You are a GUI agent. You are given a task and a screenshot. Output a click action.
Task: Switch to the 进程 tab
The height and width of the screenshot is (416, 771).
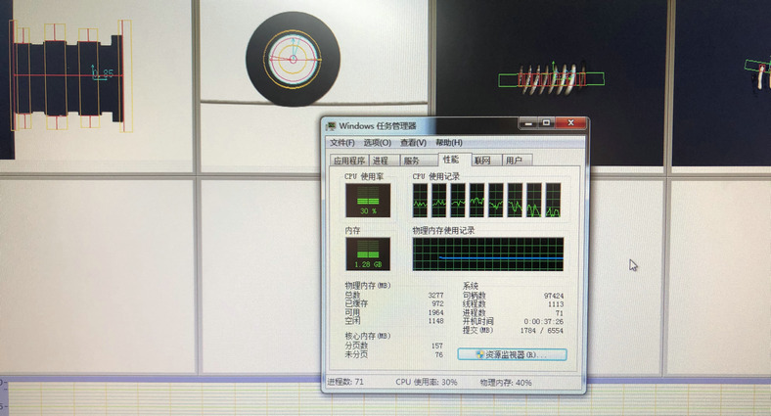[x=382, y=161]
